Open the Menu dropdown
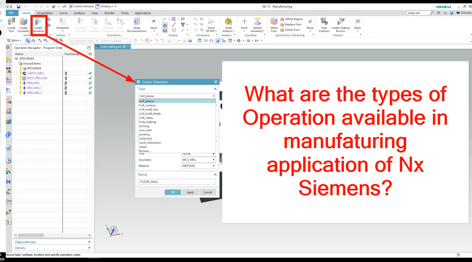The width and height of the screenshot is (472, 262). pos(14,41)
